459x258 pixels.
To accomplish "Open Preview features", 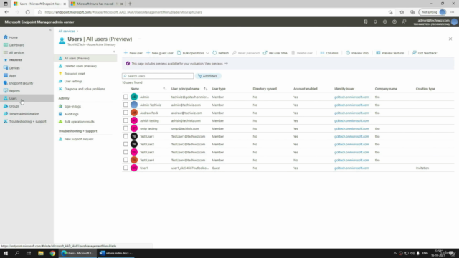I will pos(390,53).
